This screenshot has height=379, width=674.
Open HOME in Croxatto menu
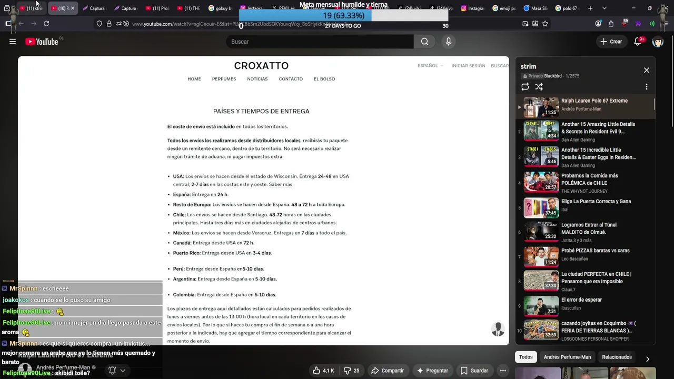click(194, 79)
